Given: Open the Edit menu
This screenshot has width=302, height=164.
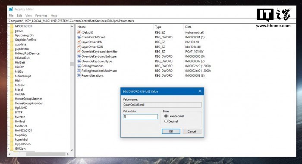Looking at the screenshot, I should pos(19,15).
